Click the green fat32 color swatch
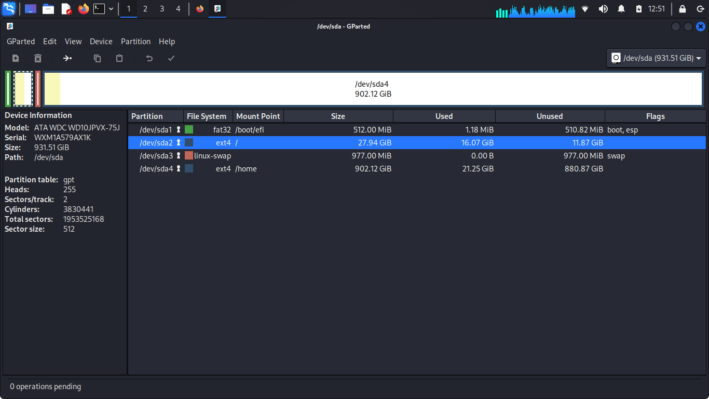 click(x=189, y=129)
